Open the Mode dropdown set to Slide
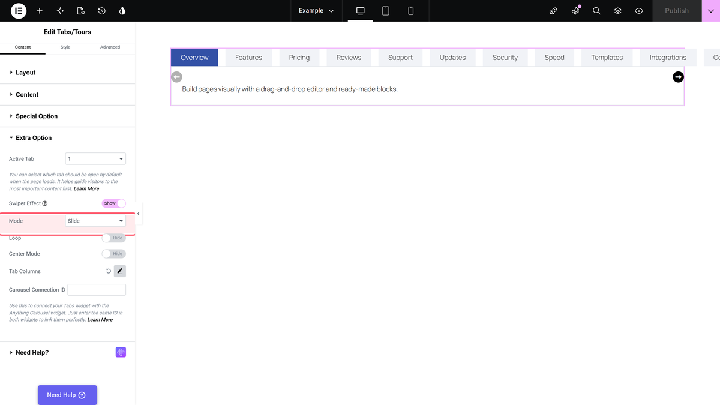This screenshot has width=720, height=405. point(95,221)
